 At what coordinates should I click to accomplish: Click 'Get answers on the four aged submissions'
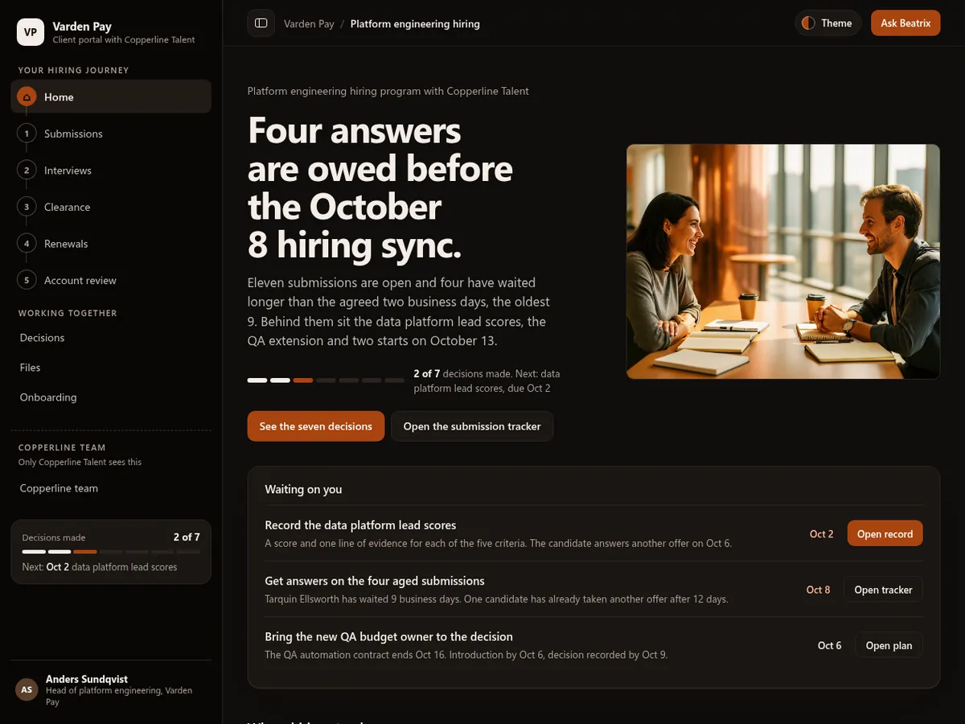click(x=375, y=581)
